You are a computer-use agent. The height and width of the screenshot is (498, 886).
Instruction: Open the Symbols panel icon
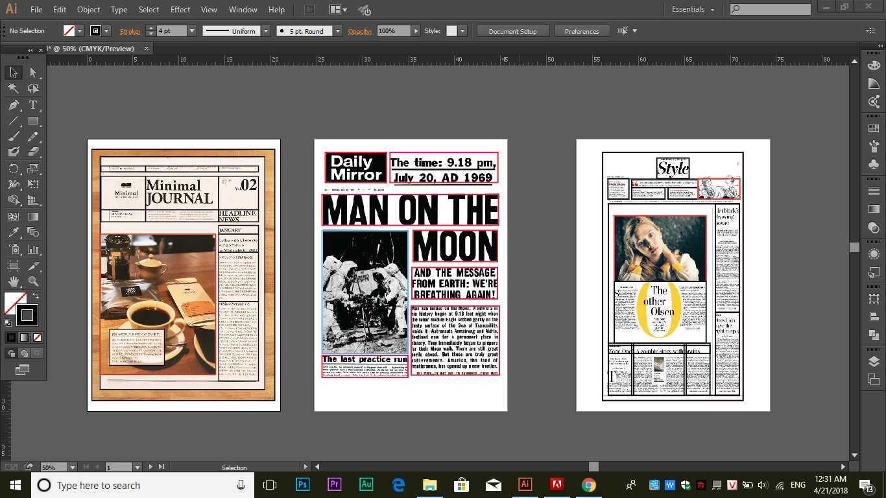coord(874,164)
